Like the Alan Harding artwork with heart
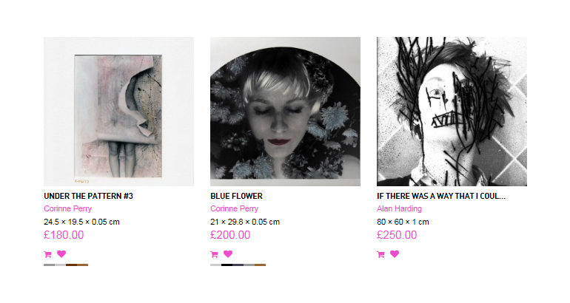 click(395, 254)
